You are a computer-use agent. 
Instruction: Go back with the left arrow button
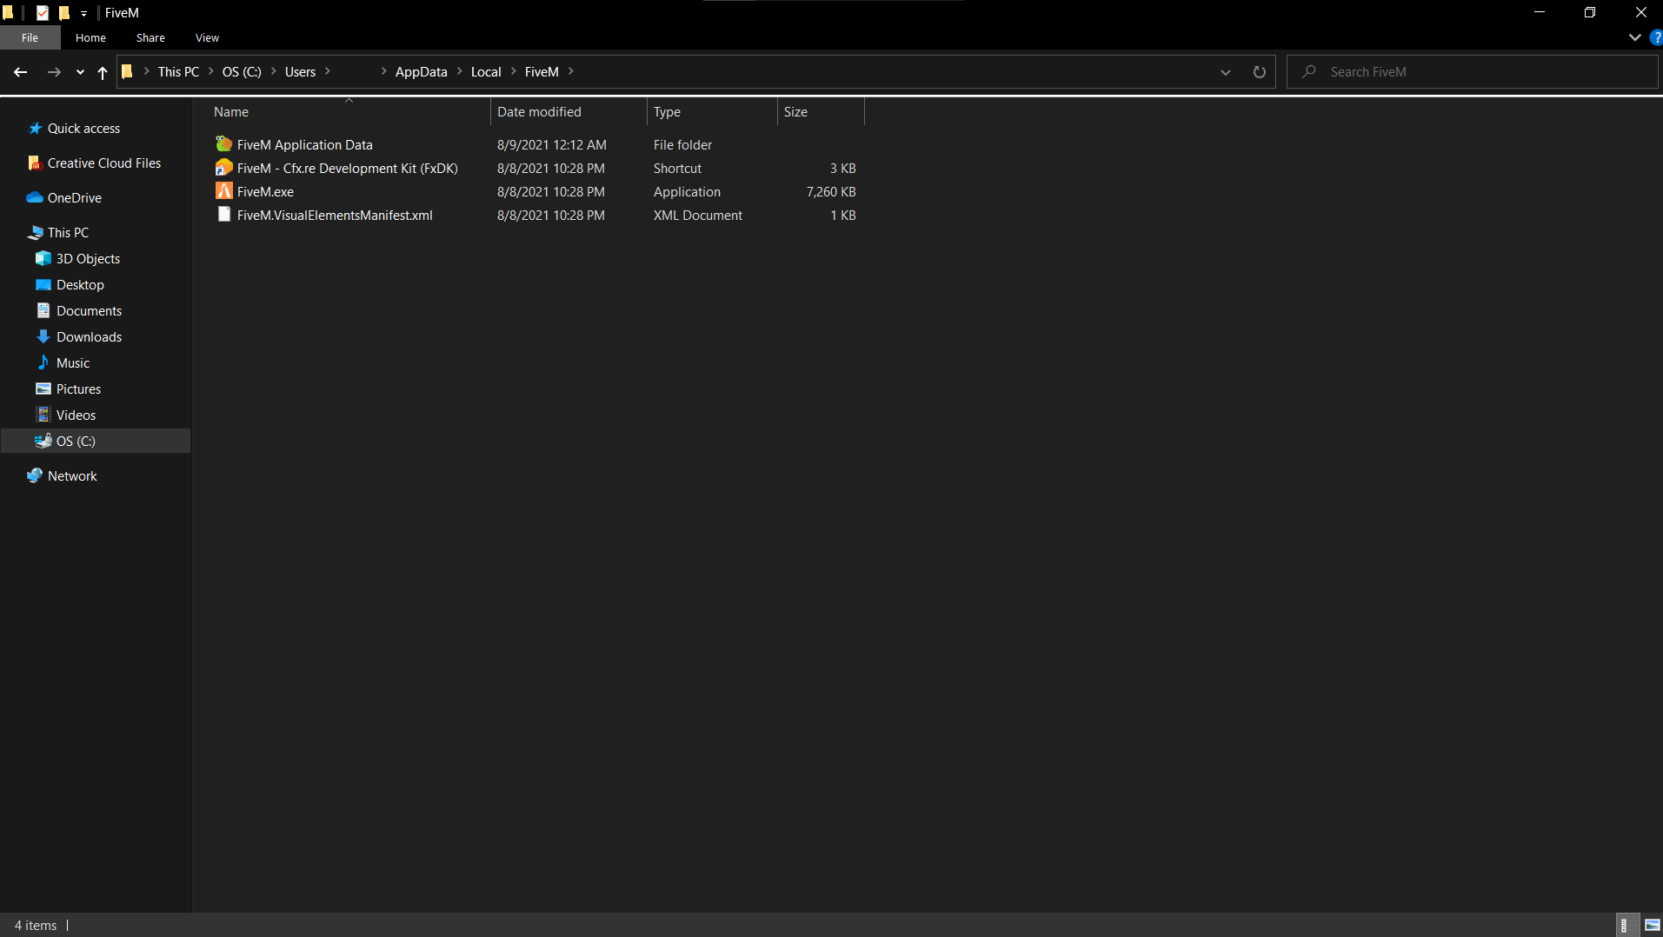(x=21, y=72)
